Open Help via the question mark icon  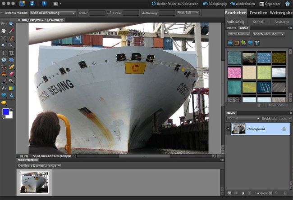(44, 4)
